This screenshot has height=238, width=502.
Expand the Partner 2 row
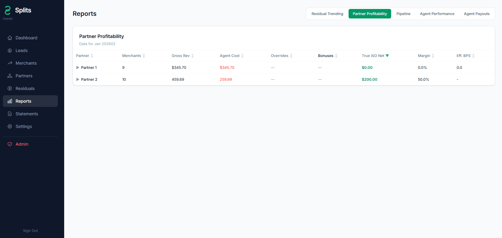tap(78, 79)
